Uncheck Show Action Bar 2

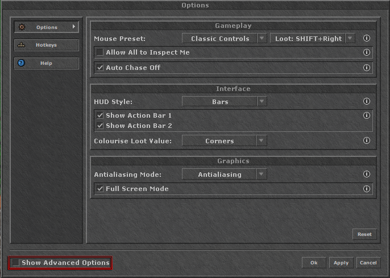point(100,126)
